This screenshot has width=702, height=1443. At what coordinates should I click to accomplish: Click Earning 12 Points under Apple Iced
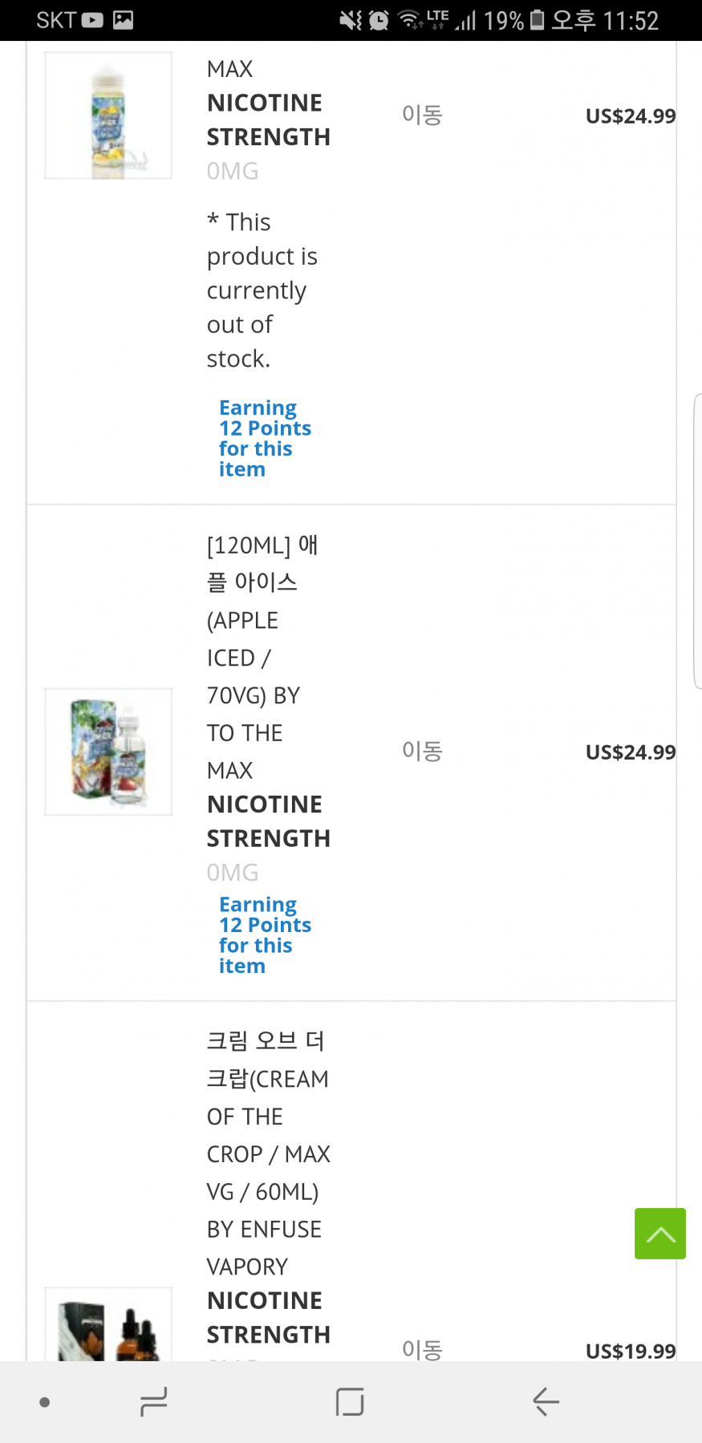point(264,935)
